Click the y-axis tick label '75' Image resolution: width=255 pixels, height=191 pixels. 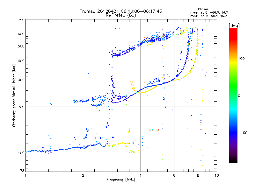coord(22,171)
